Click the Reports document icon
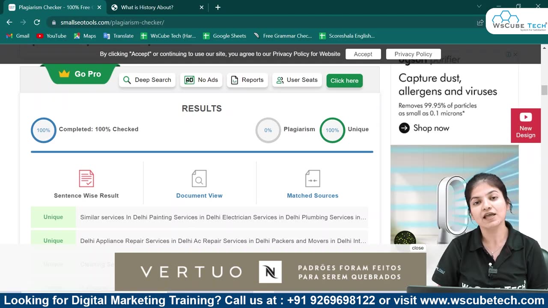The image size is (548, 308). click(234, 80)
